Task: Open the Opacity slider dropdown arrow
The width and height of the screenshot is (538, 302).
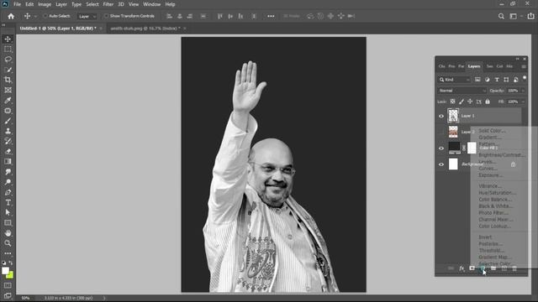Action: click(x=523, y=91)
